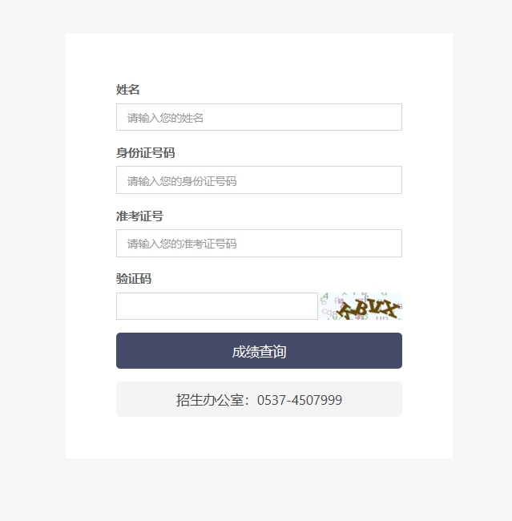Submit with the 成绩查询 button

coord(259,350)
